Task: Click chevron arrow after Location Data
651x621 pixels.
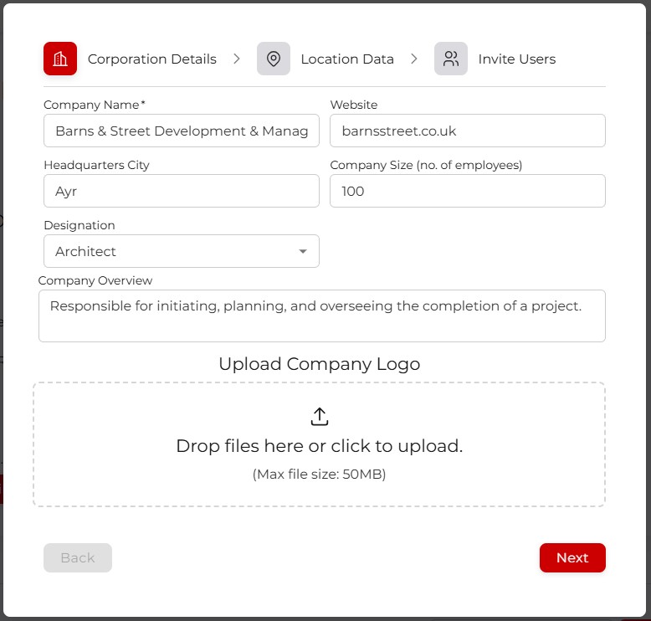Action: tap(414, 59)
